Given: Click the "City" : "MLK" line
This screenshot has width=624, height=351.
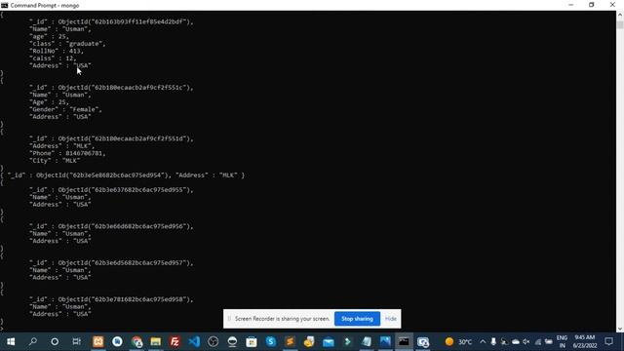Looking at the screenshot, I should [55, 160].
